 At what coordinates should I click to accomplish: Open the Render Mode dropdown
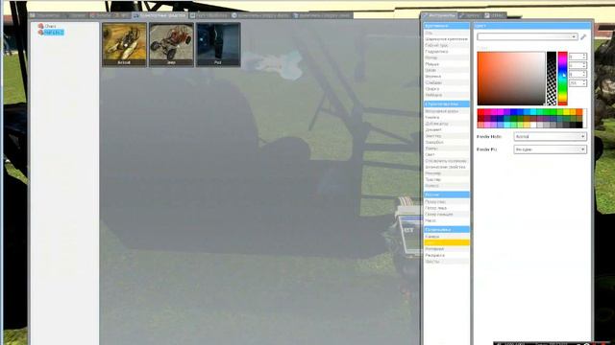(550, 136)
